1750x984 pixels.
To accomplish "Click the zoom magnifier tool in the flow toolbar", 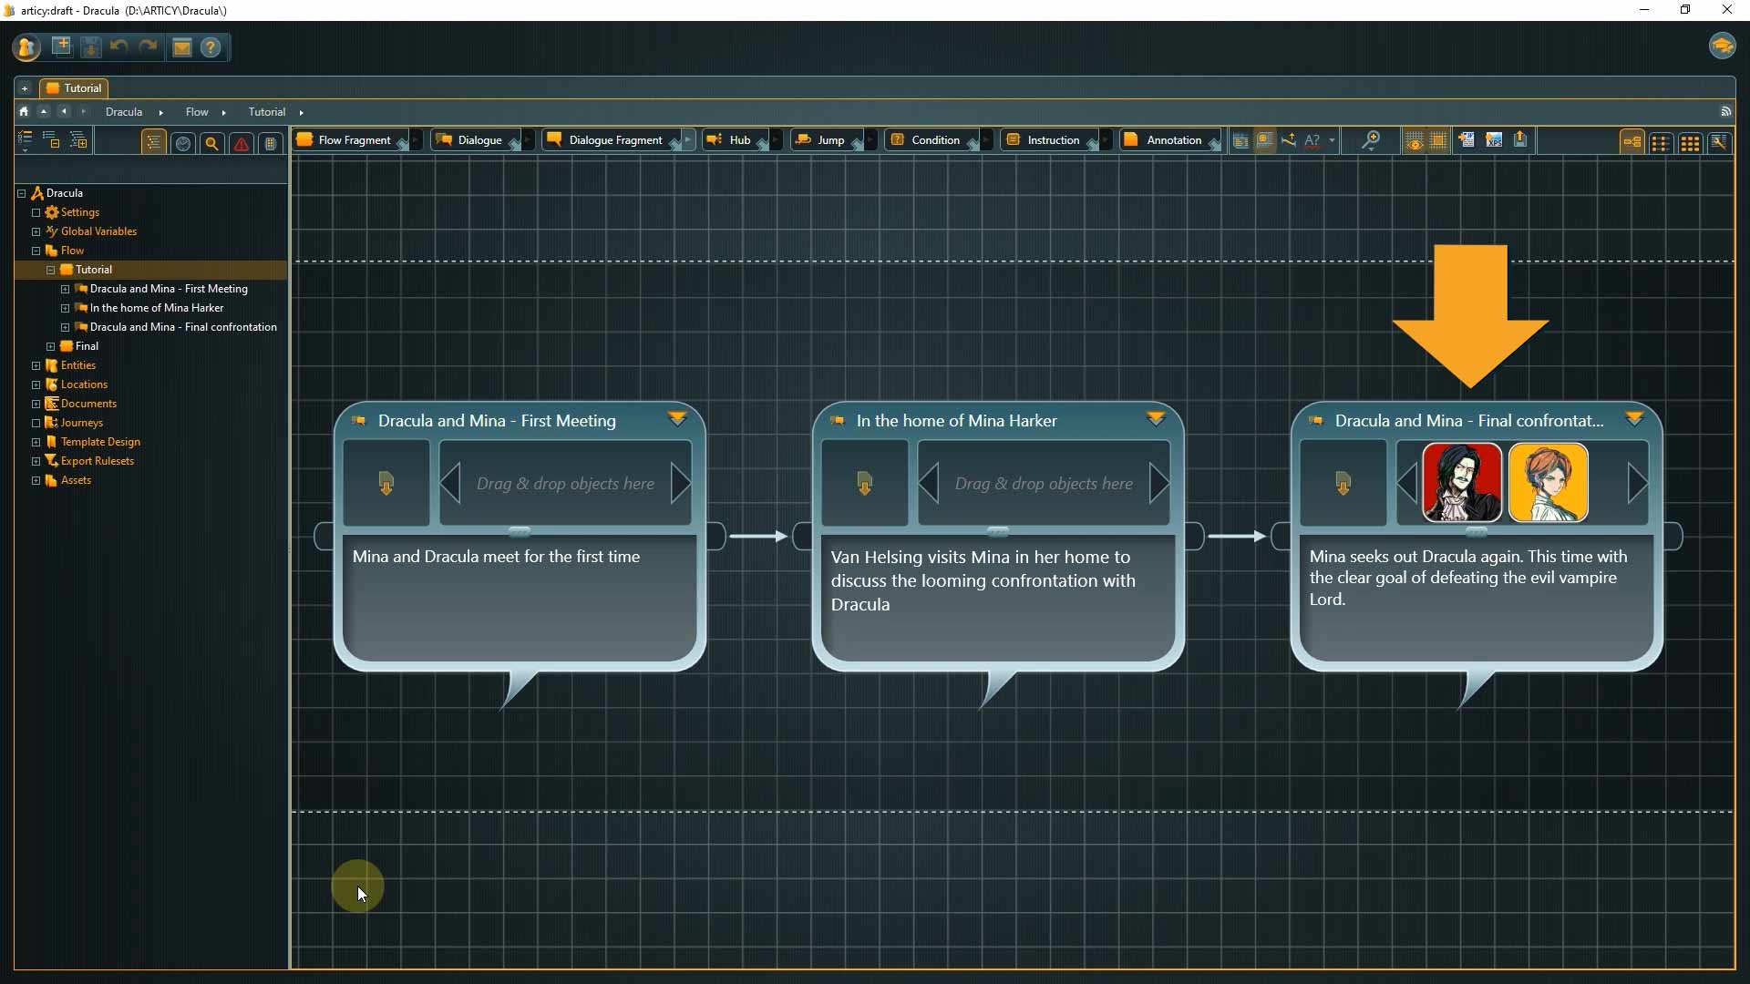I will point(1370,140).
